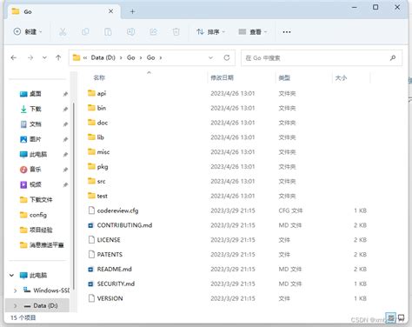Click the Copy icon in toolbar
The height and width of the screenshot is (327, 412).
coord(85,31)
